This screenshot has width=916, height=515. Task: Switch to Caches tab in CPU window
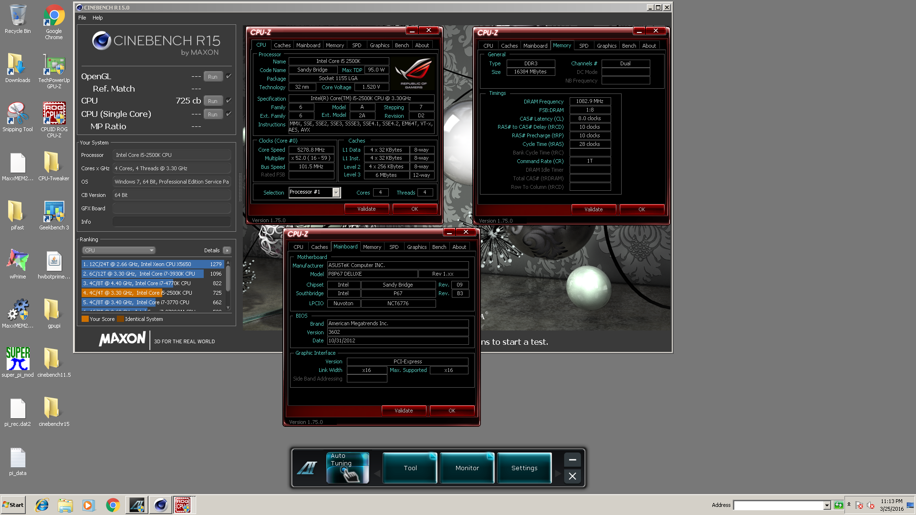282,45
